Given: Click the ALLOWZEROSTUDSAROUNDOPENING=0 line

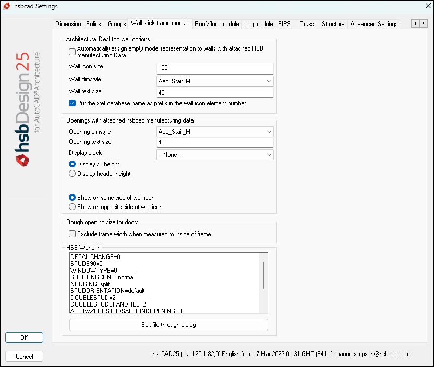Looking at the screenshot, I should tap(126, 311).
